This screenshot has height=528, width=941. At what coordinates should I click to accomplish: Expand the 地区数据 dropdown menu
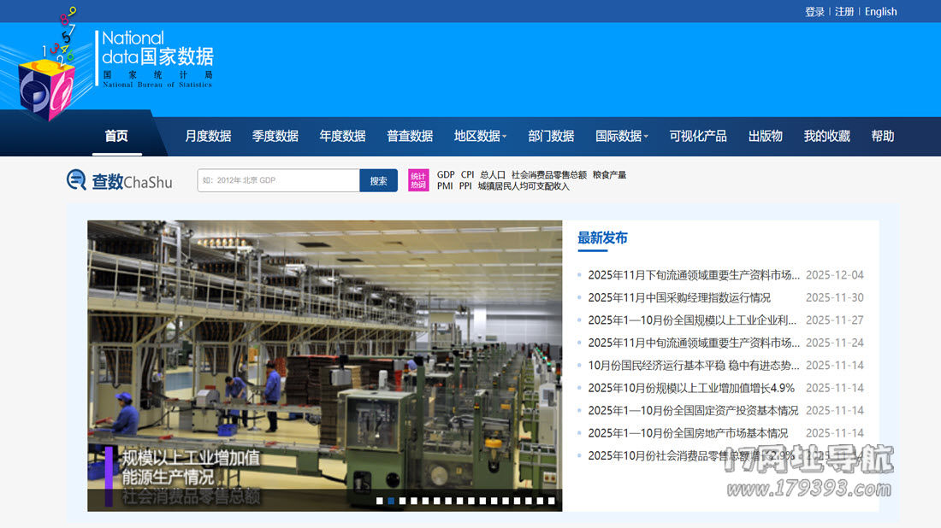480,136
